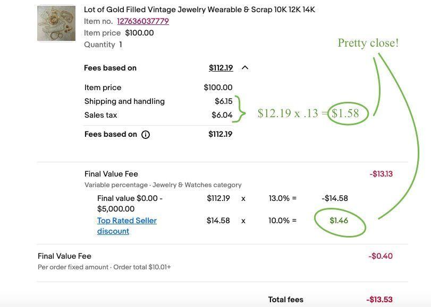
Task: Click the Final Value Fee -$13.13 amount
Action: point(381,174)
